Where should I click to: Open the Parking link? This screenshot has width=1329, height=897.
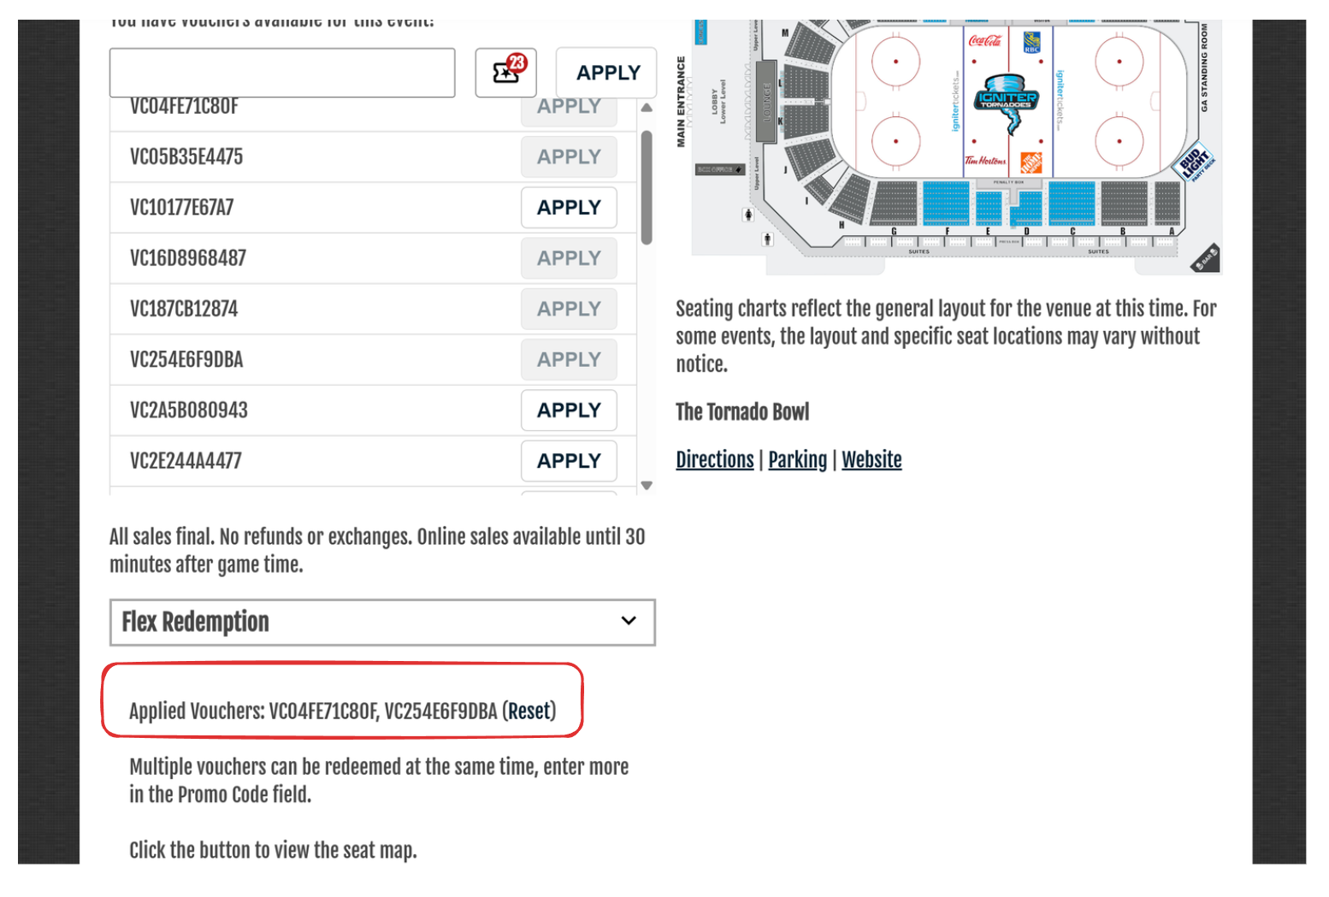pos(797,460)
